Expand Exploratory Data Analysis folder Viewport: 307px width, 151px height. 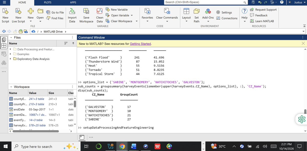coord(10,59)
